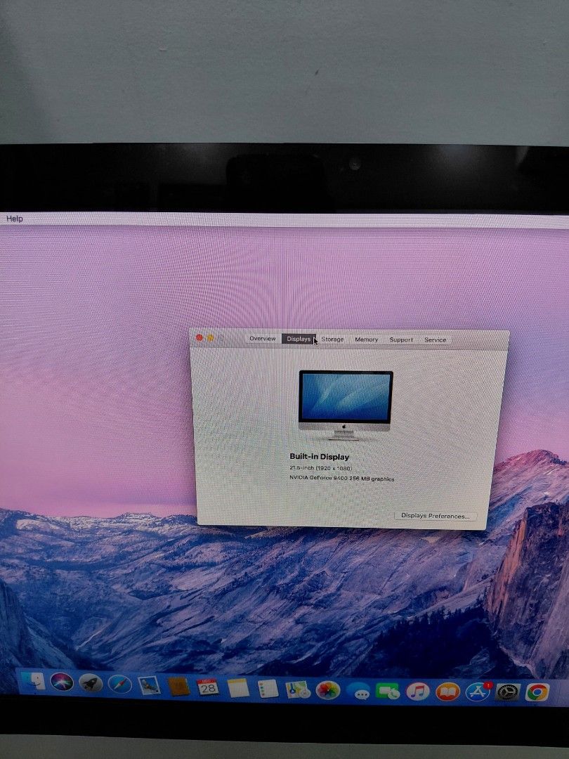
Task: Open iTunes music icon
Action: point(417,692)
